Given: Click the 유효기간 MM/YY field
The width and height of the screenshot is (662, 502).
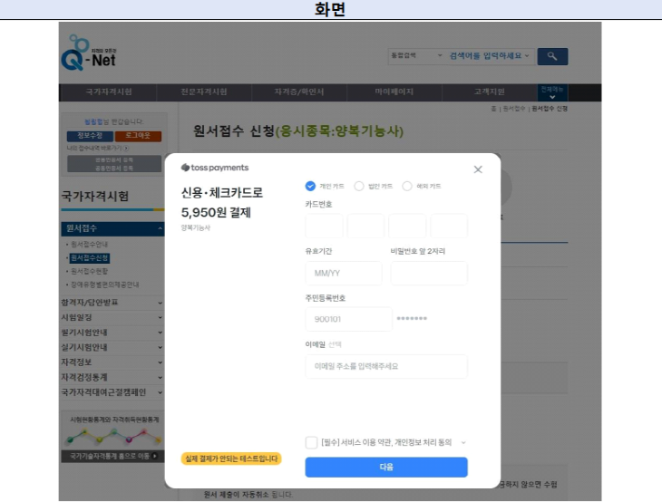Looking at the screenshot, I should click(344, 273).
